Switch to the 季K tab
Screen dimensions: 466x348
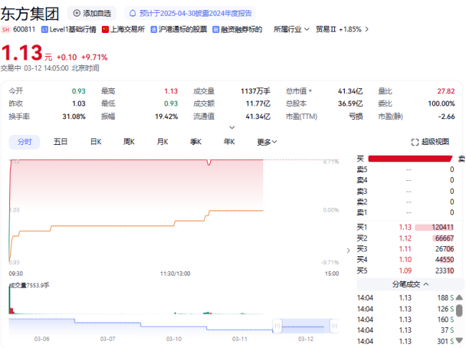coord(196,142)
